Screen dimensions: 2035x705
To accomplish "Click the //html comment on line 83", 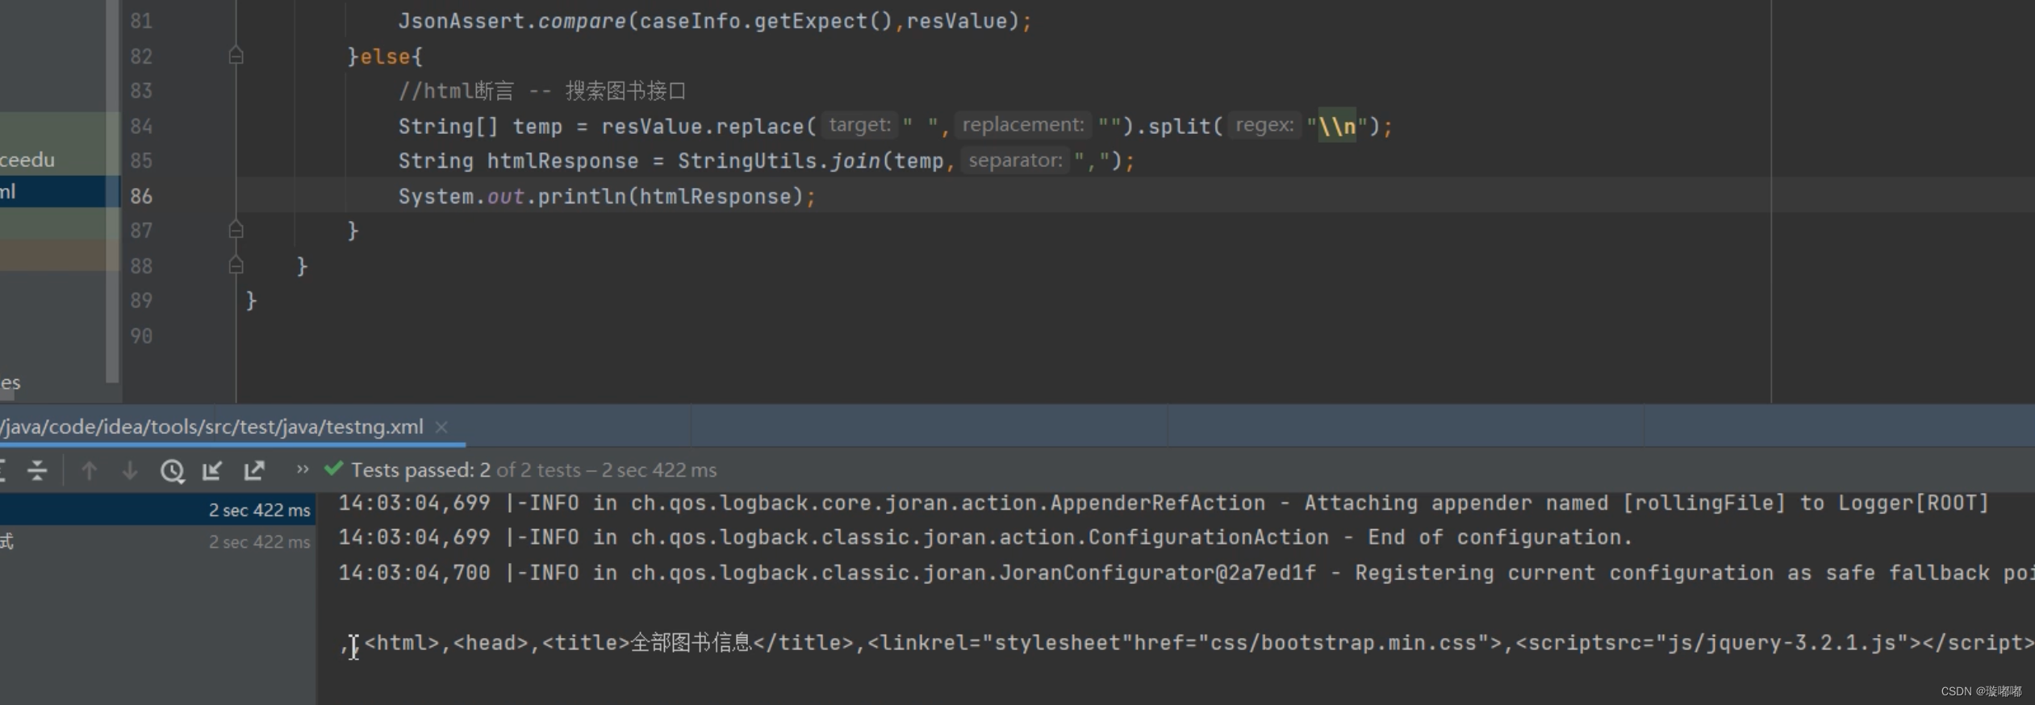I will click(541, 90).
